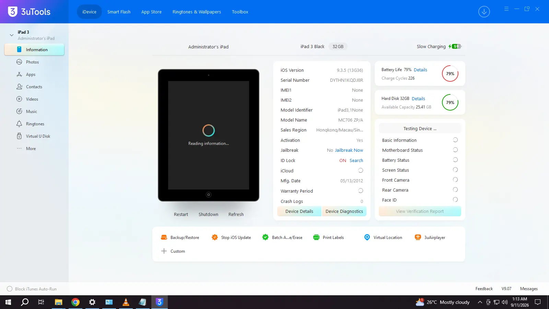
Task: Click the Jailbreak Now link
Action: [x=349, y=150]
